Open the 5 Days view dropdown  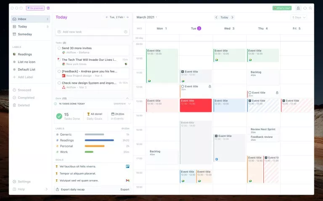(x=299, y=18)
